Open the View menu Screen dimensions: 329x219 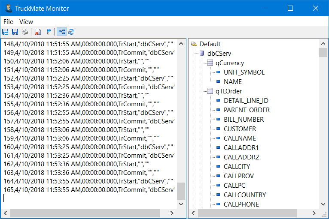26,21
